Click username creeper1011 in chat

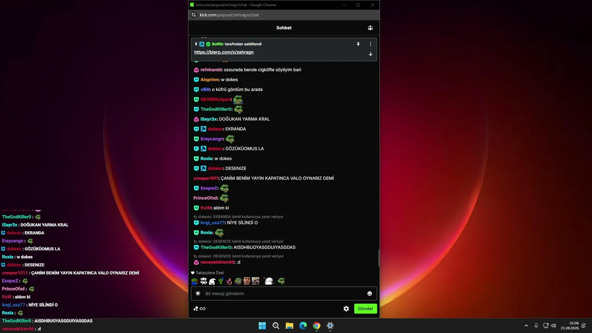(205, 178)
